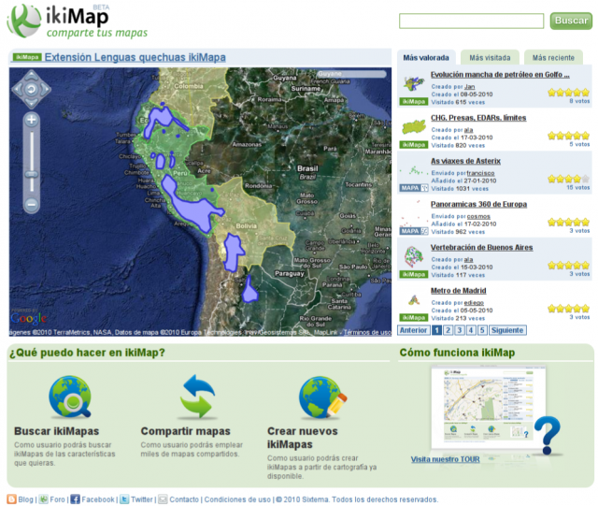
Task: Open As viaxes de Asterix link
Action: click(x=465, y=161)
